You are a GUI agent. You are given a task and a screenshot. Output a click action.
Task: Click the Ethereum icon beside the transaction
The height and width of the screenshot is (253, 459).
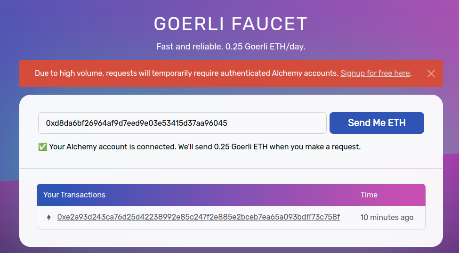pyautogui.click(x=48, y=217)
